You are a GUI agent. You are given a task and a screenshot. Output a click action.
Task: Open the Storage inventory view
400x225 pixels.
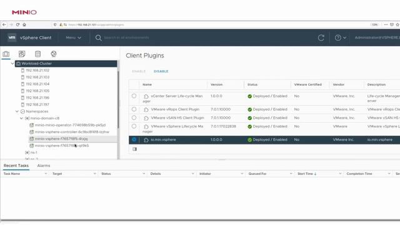click(x=37, y=54)
